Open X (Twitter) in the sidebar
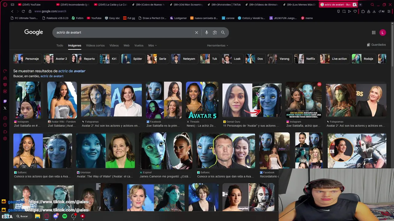 (5, 108)
